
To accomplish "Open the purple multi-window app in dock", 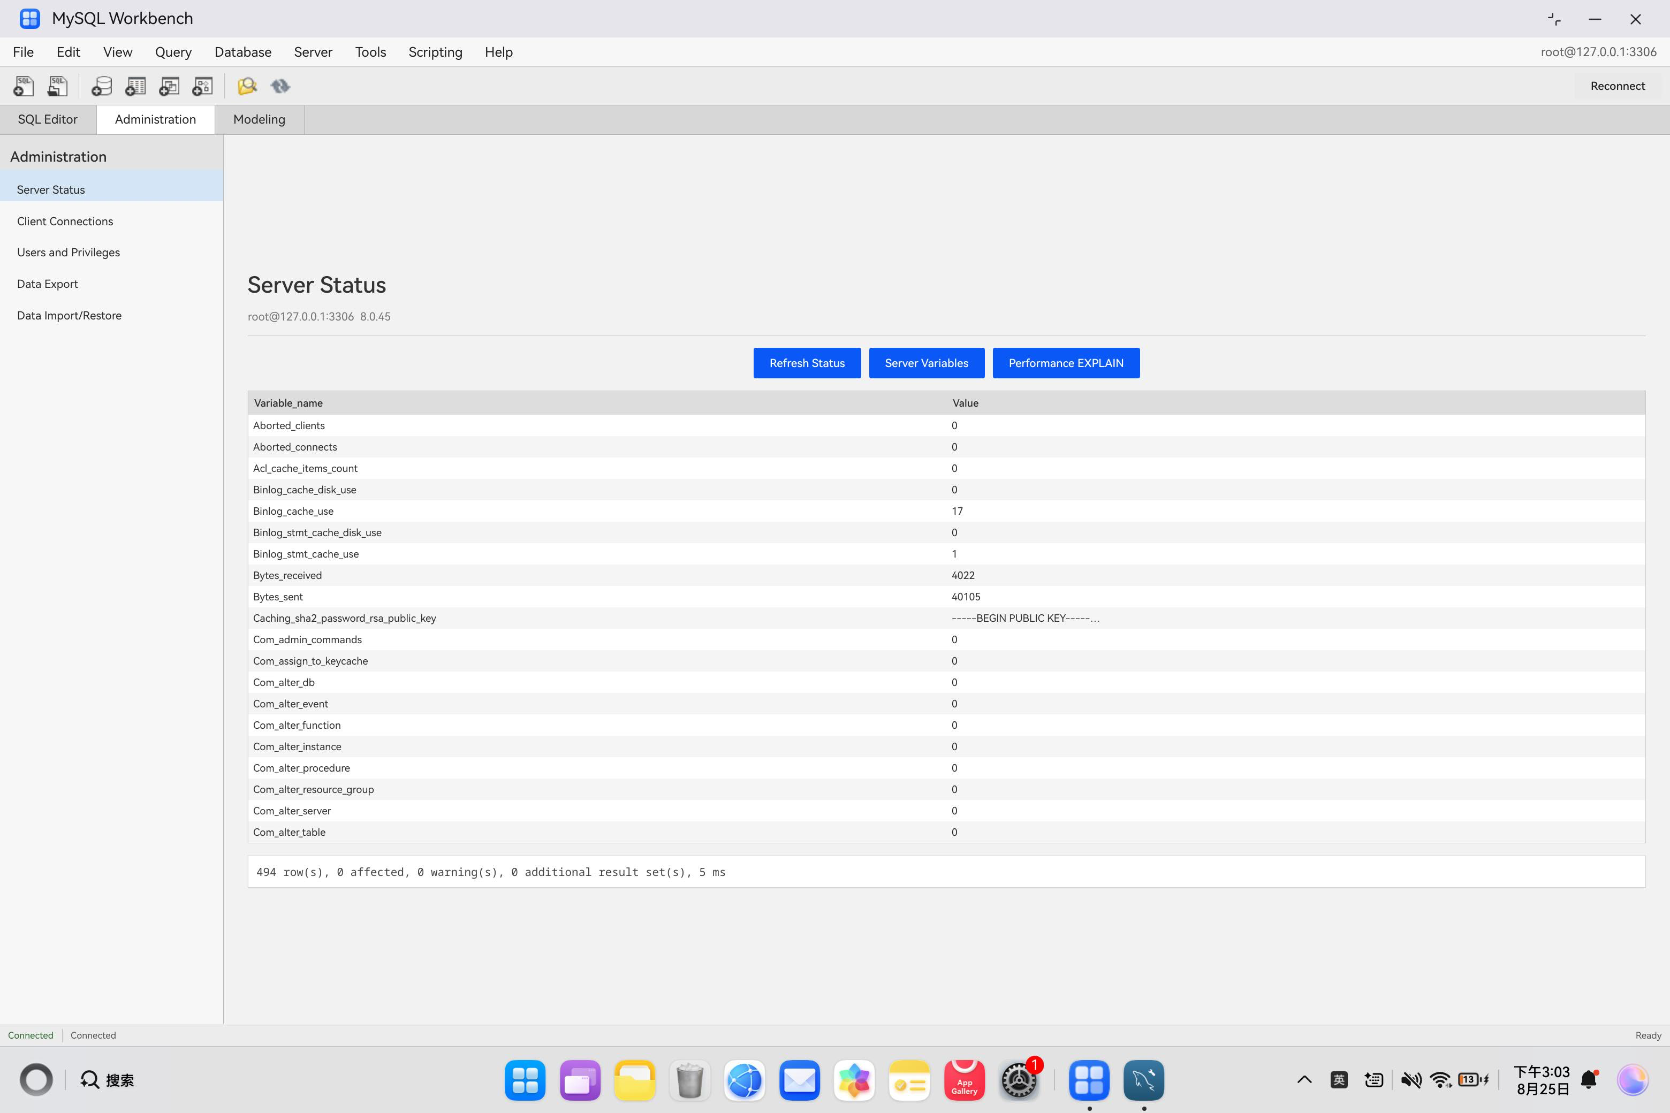I will click(580, 1080).
